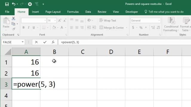Image resolution: width=191 pixels, height=107 pixels.
Task: Open Borders menu icon
Action: coord(44,28)
